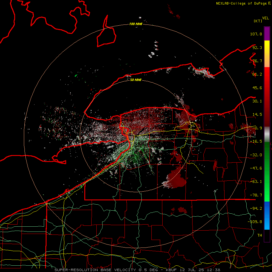Click the 45.6 value on the velocity scale

point(257,88)
